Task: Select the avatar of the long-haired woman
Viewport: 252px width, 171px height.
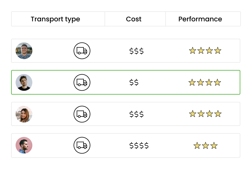Action: (24, 114)
